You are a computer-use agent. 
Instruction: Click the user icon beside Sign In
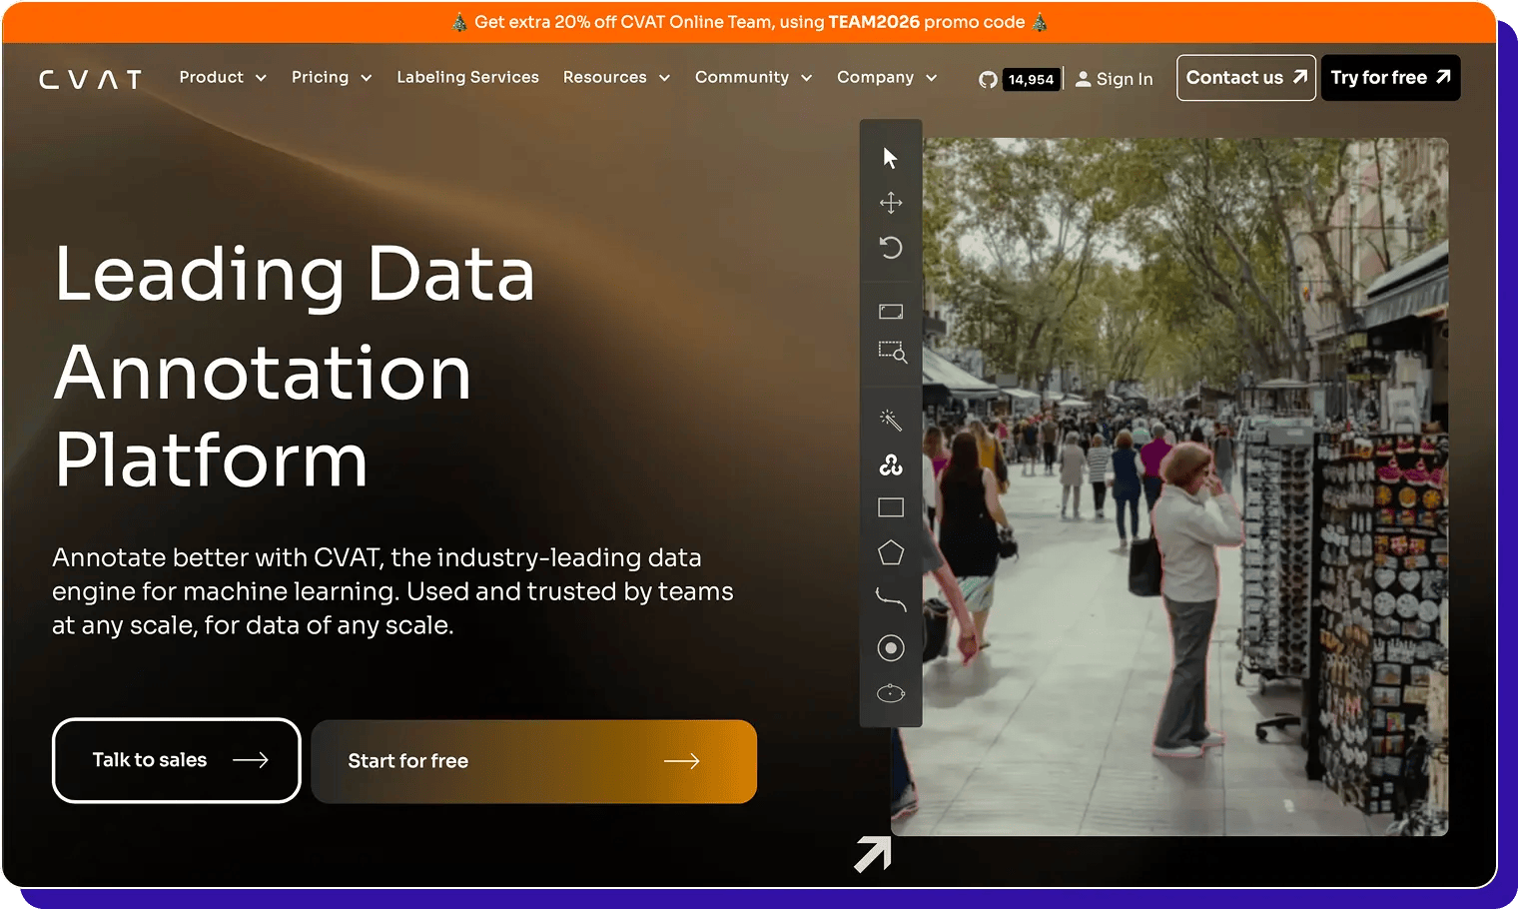tap(1083, 79)
